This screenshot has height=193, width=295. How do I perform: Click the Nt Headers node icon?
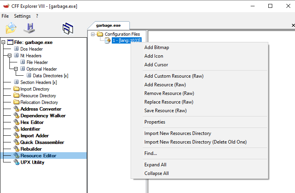16,55
